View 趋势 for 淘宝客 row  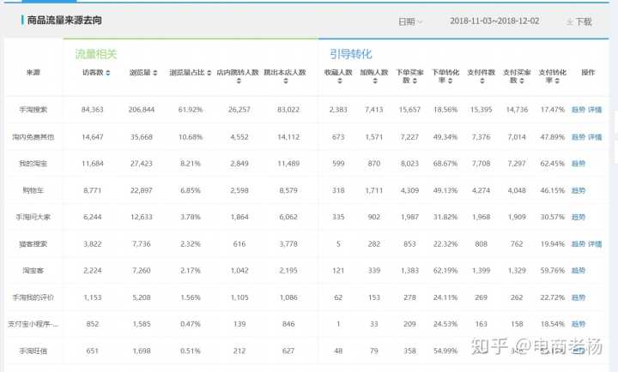[578, 270]
